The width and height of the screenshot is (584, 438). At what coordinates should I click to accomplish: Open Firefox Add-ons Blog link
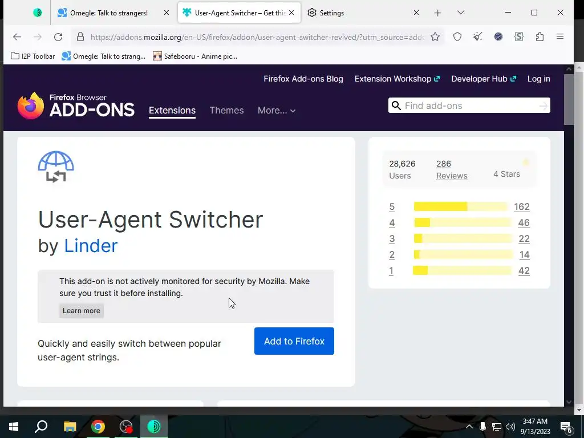click(303, 79)
